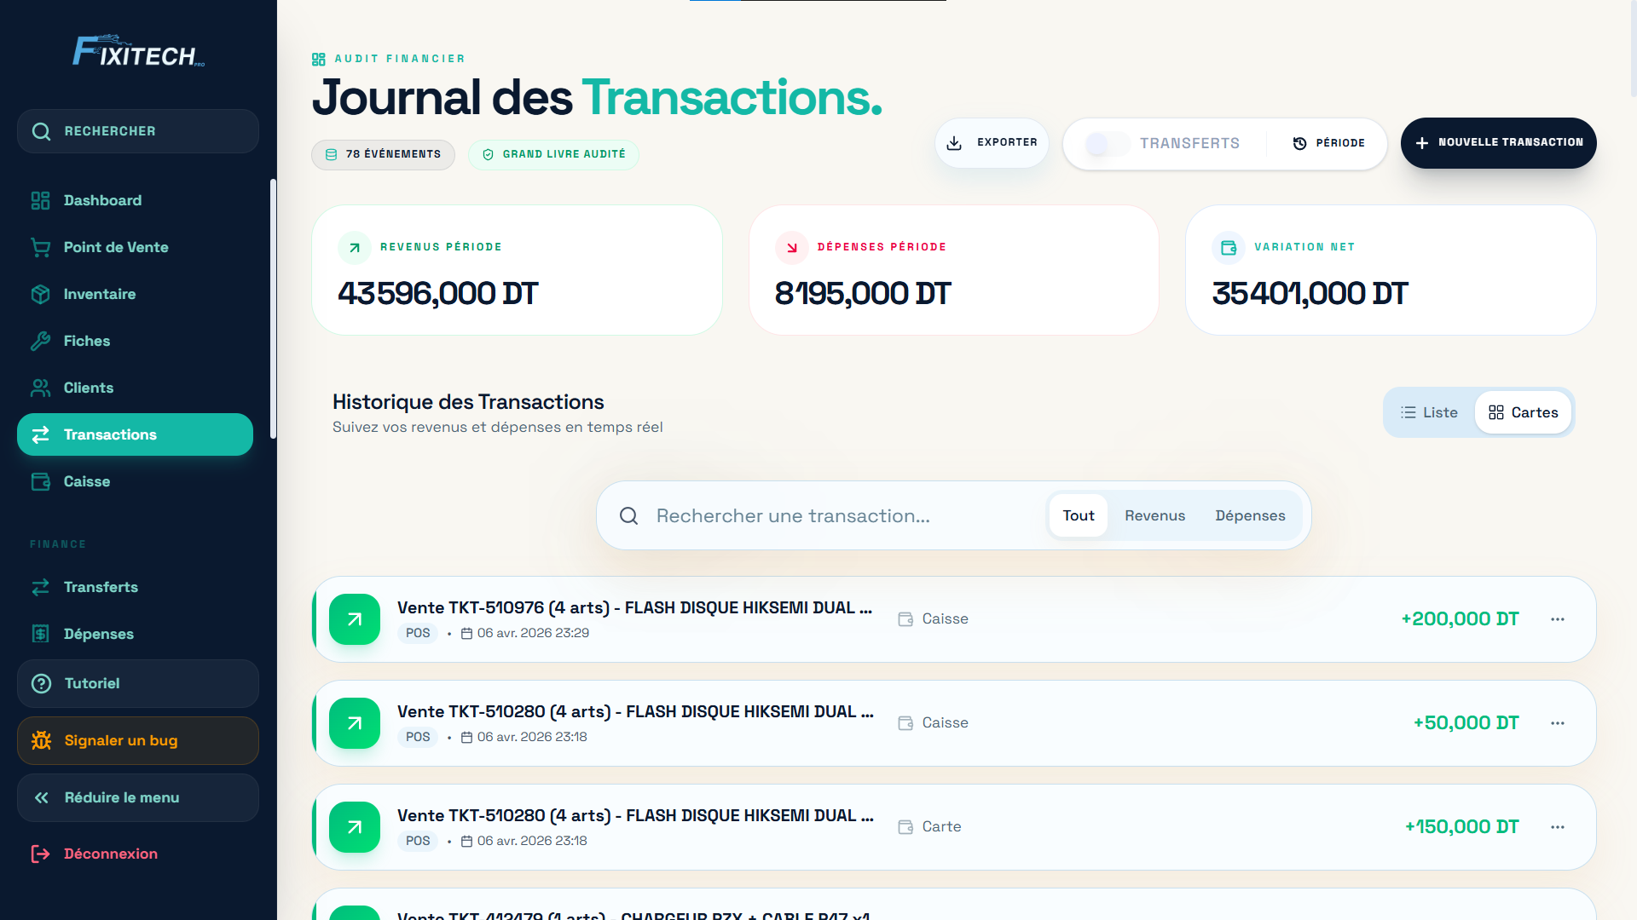Viewport: 1637px width, 920px height.
Task: Select the Revenus filter tab
Action: [x=1155, y=515]
